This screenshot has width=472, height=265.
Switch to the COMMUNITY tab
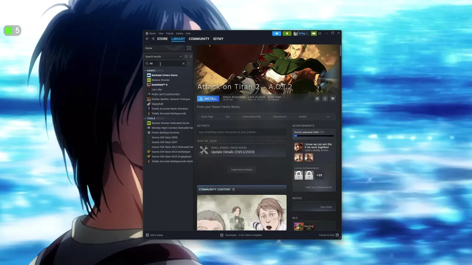[199, 39]
